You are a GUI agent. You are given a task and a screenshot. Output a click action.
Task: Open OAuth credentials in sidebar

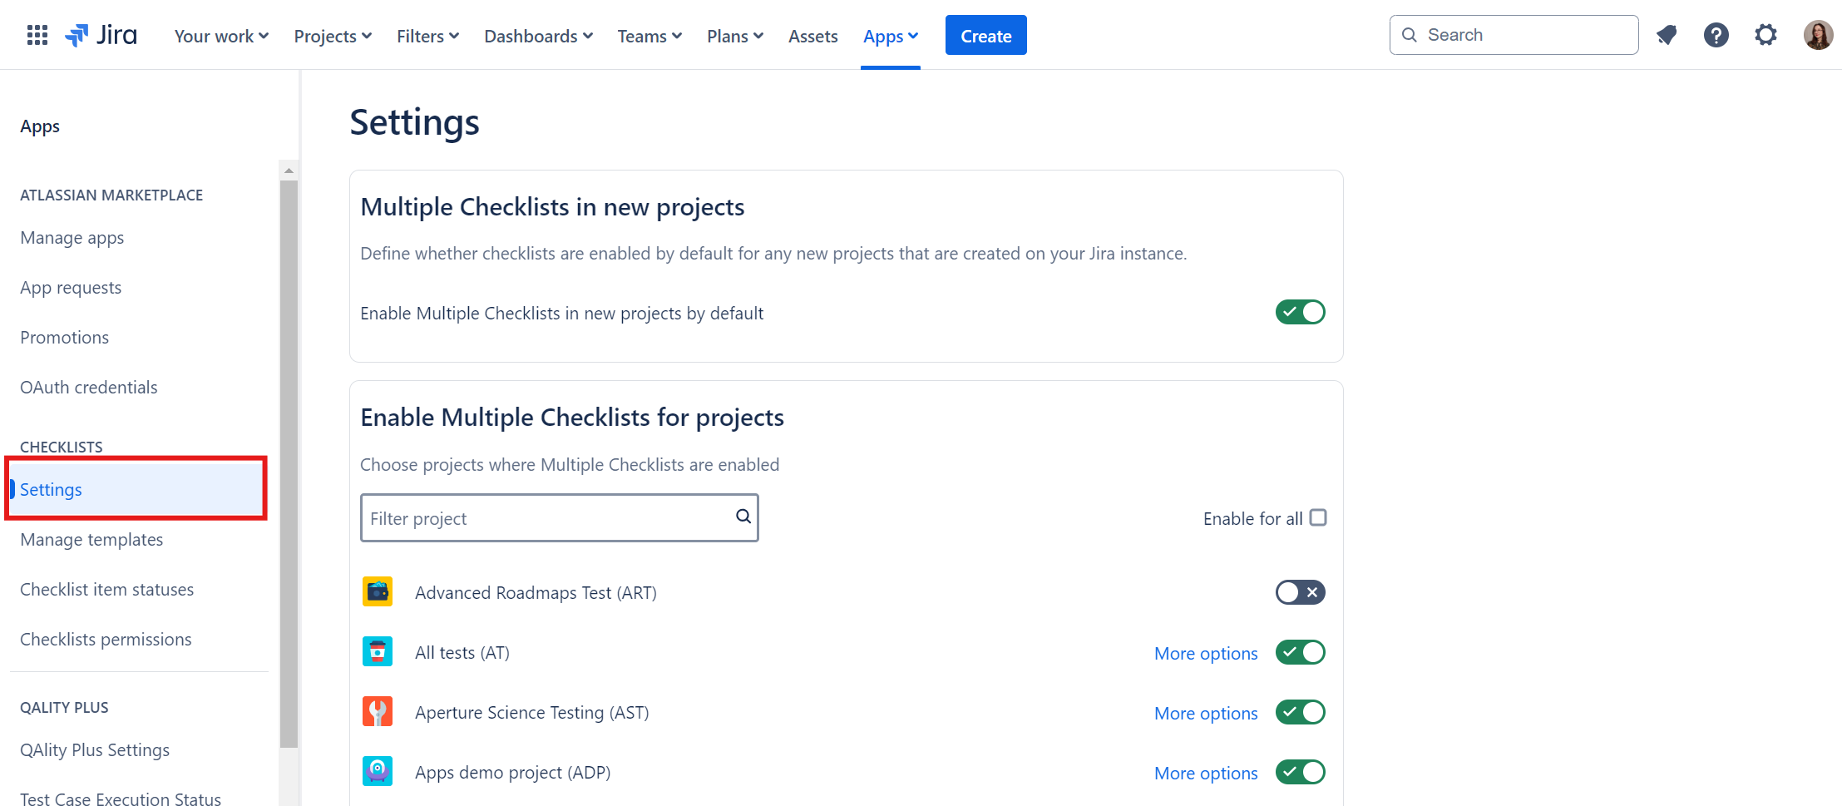pos(89,388)
